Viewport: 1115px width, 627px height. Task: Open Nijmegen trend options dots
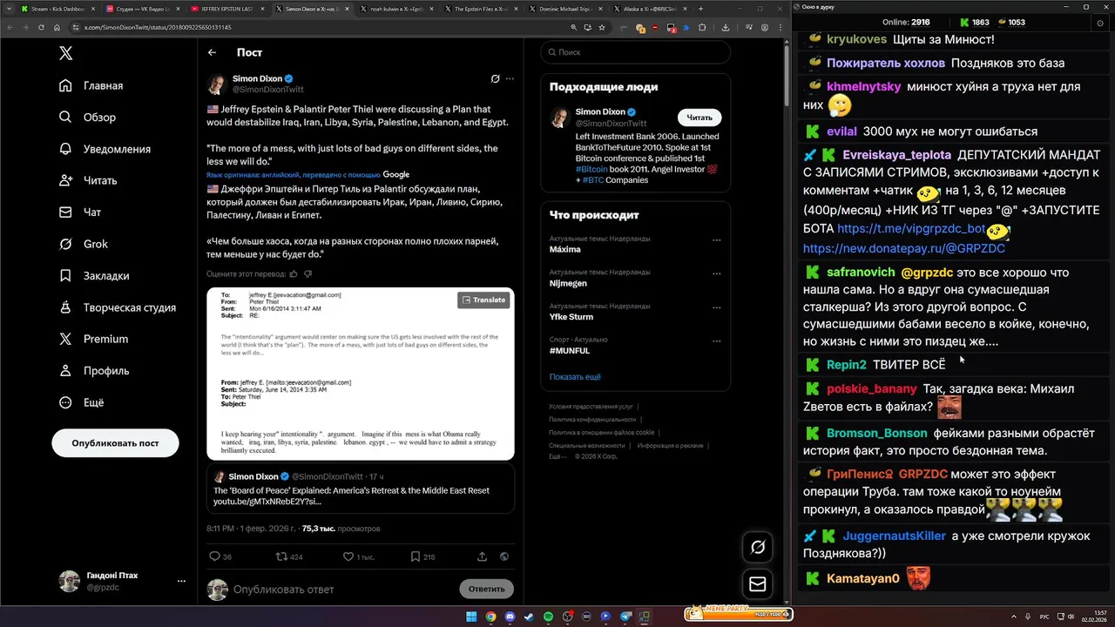coord(717,273)
